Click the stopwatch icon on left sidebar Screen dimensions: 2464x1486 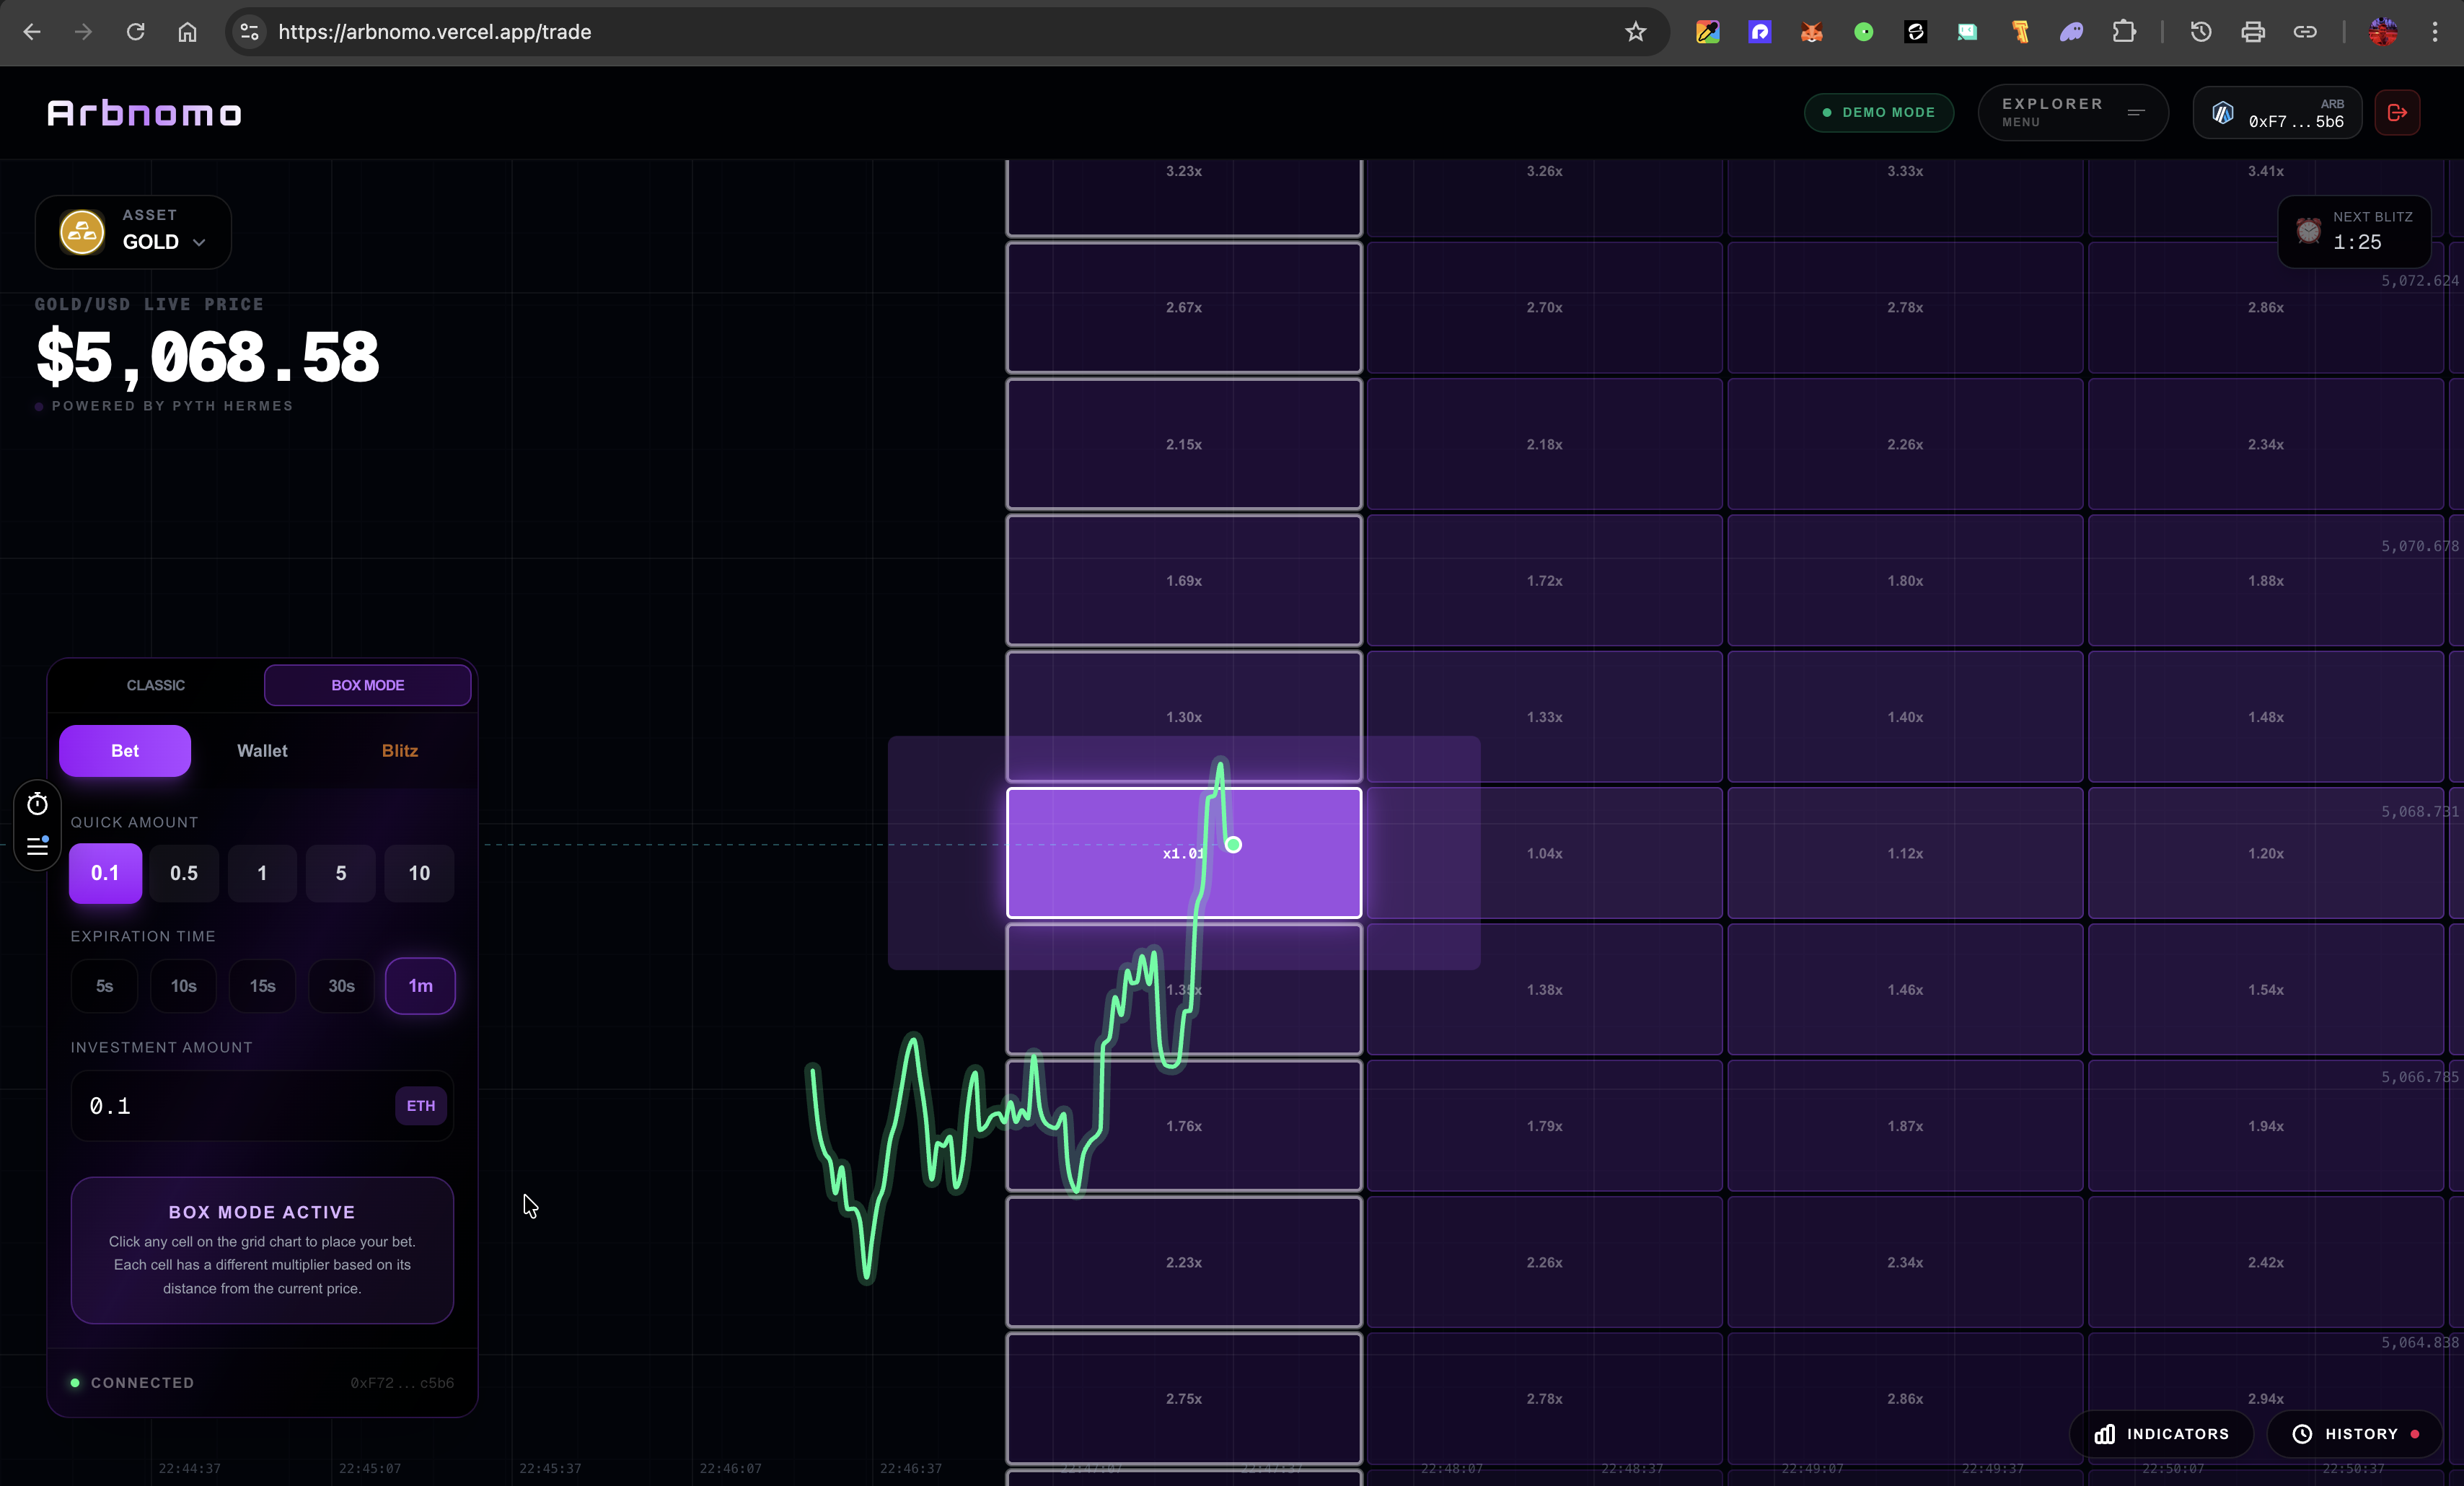[38, 805]
